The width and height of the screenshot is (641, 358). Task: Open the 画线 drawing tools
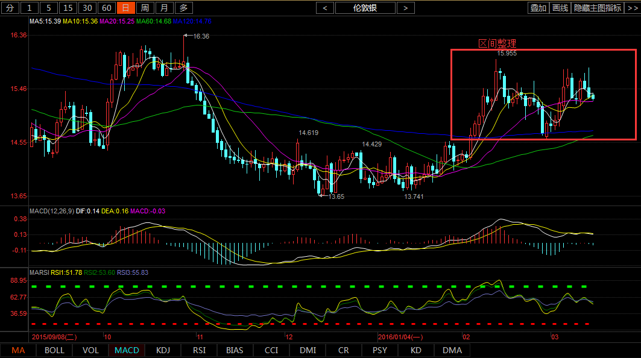(x=560, y=8)
